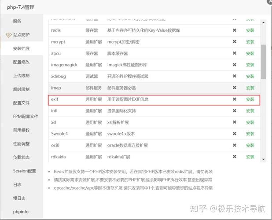Click the X status icon for rdkakfa
Screen dimensions: 272x220
click(234, 157)
